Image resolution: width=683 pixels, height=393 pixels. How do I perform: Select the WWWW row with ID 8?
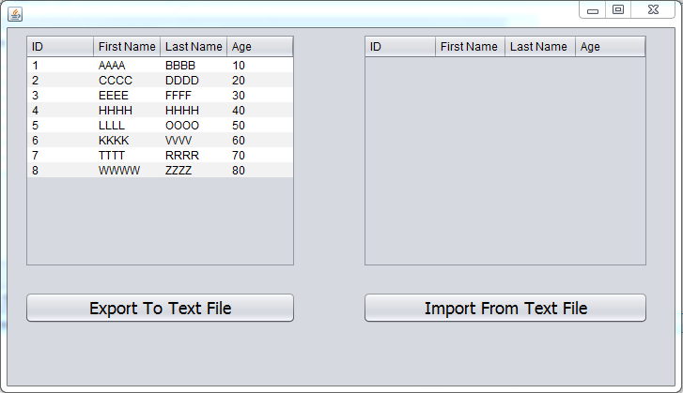(160, 171)
